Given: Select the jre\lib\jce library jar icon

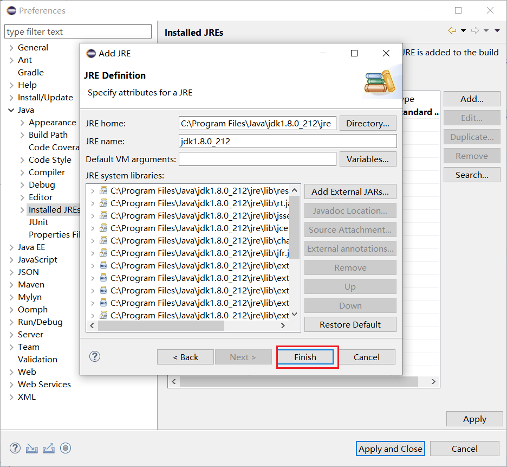Looking at the screenshot, I should click(x=103, y=228).
